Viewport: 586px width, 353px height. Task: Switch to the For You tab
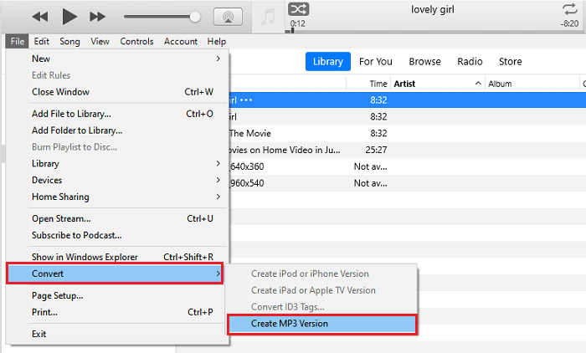[376, 61]
